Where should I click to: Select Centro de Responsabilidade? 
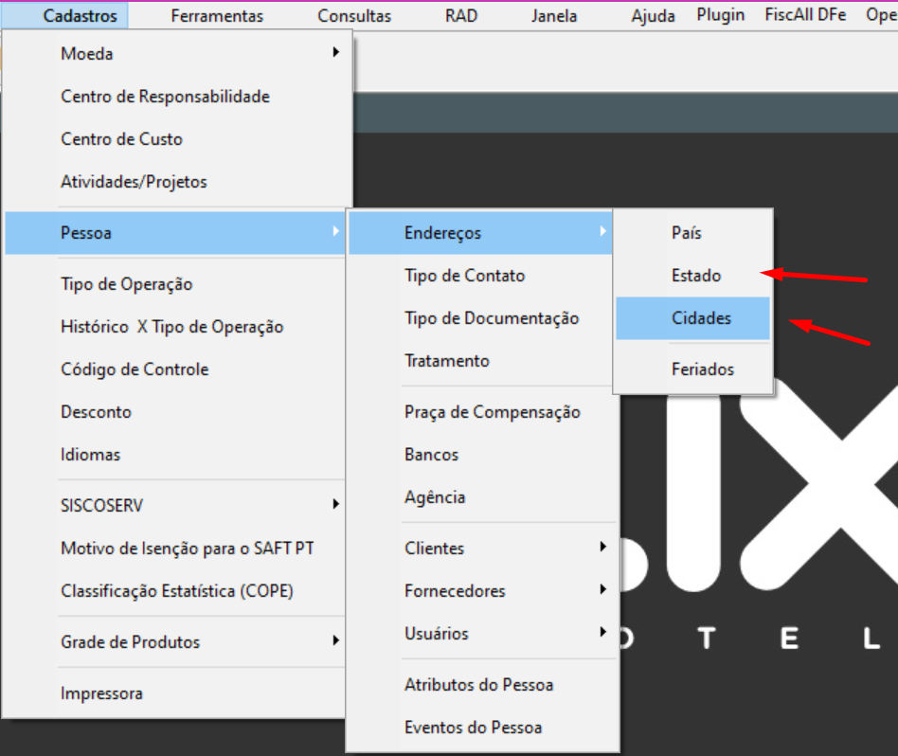[x=175, y=97]
